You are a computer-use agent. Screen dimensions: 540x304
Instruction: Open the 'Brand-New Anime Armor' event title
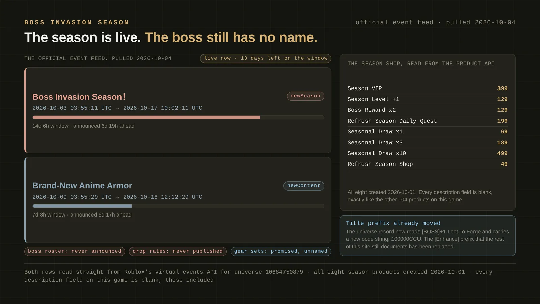click(82, 186)
